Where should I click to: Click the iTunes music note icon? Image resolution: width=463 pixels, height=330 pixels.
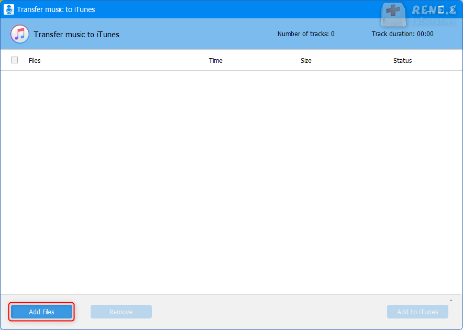(x=20, y=34)
